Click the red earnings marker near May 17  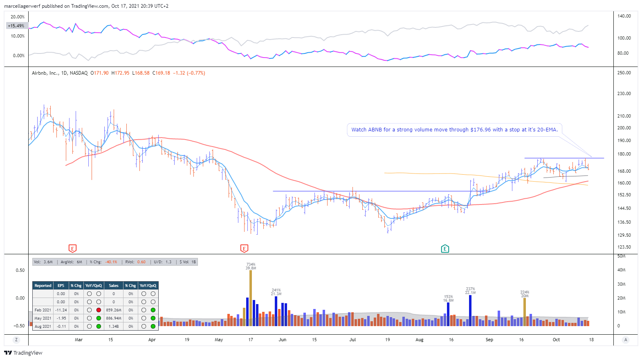(x=244, y=249)
